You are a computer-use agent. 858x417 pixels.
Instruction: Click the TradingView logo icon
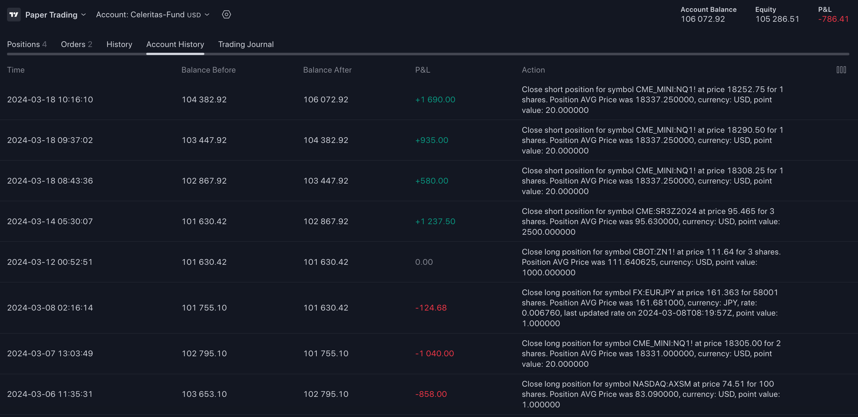point(14,15)
